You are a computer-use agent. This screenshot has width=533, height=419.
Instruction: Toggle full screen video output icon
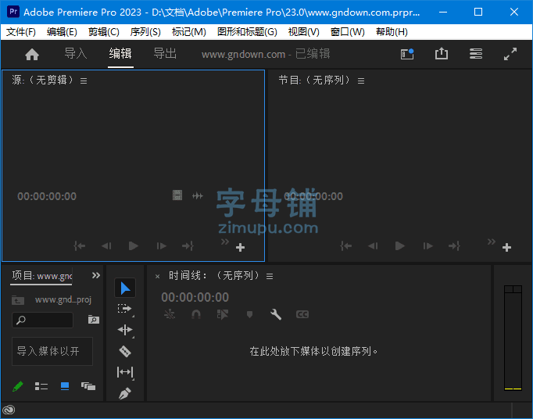[x=510, y=54]
